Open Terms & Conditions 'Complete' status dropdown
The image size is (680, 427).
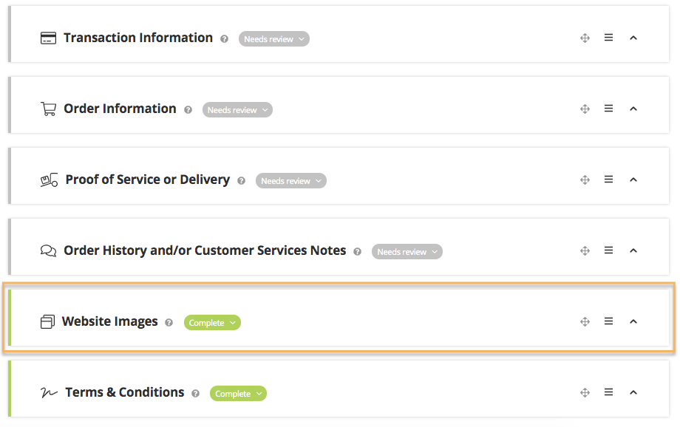(x=238, y=394)
